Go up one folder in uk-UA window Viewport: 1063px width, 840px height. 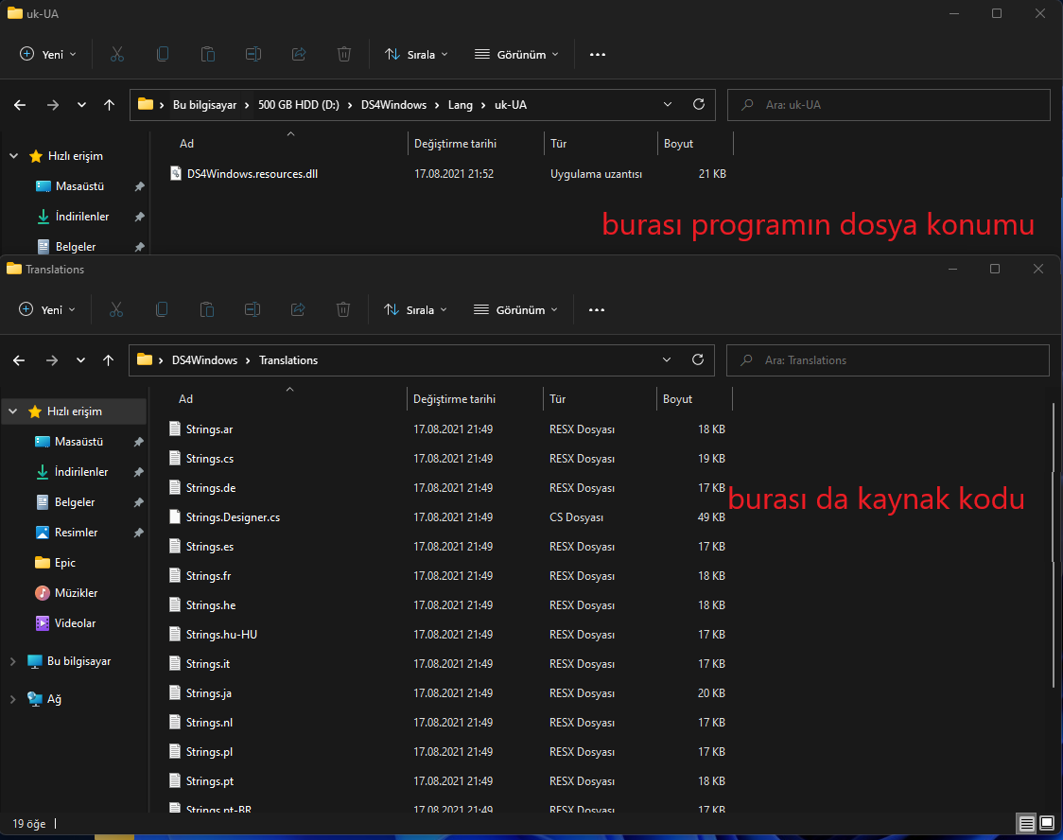109,105
